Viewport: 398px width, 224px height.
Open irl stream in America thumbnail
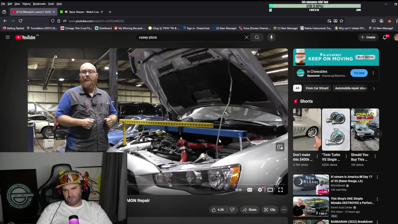311,184
